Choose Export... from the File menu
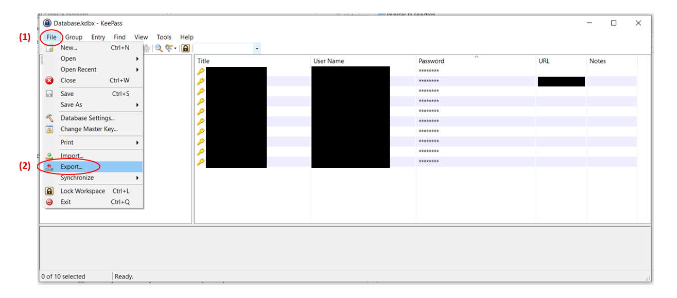Viewport: 677px width, 298px height. point(72,167)
